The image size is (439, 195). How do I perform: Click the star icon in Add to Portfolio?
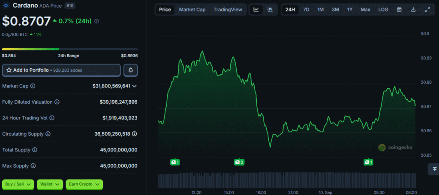pyautogui.click(x=9, y=70)
